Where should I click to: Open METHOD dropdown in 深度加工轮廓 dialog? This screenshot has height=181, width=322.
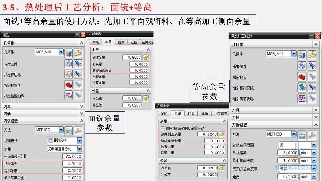click(x=294, y=134)
